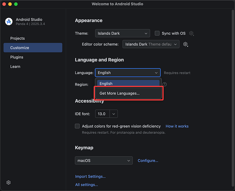
Task: Click the Android Studio logo icon
Action: (x=9, y=21)
